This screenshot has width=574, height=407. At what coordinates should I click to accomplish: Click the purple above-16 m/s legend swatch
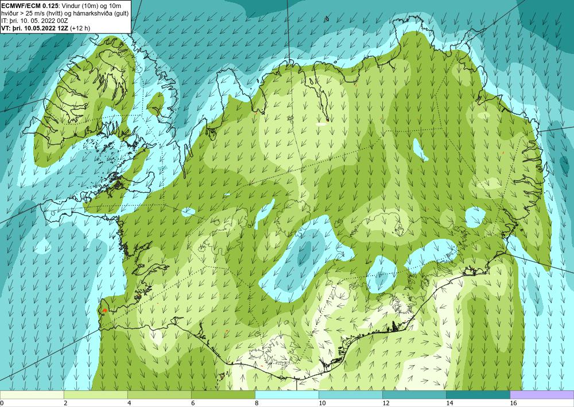tap(542, 395)
